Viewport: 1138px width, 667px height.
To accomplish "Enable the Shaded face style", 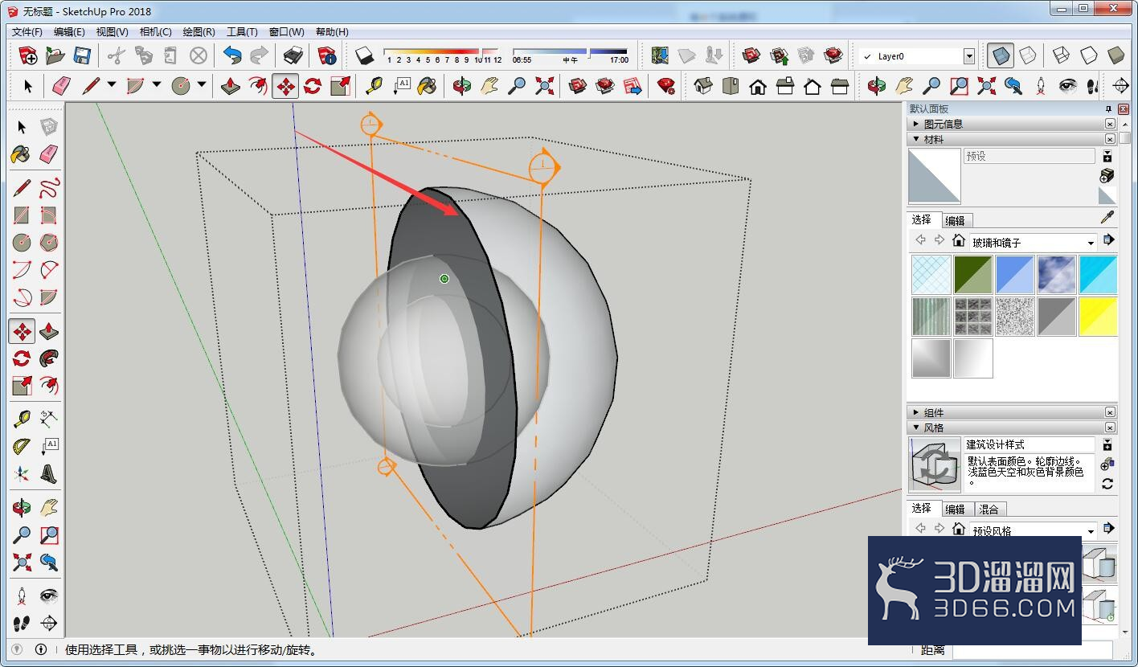I will pos(1115,55).
